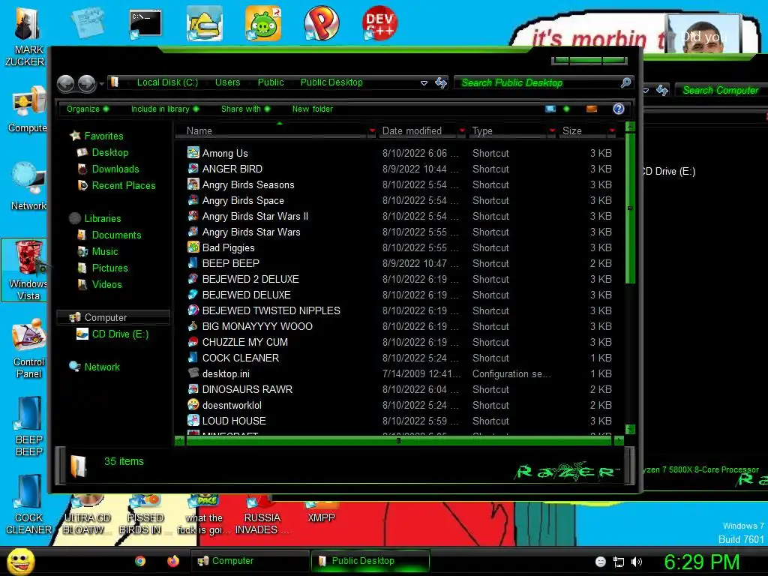Select Recent Places in the navigation pane

(x=124, y=186)
